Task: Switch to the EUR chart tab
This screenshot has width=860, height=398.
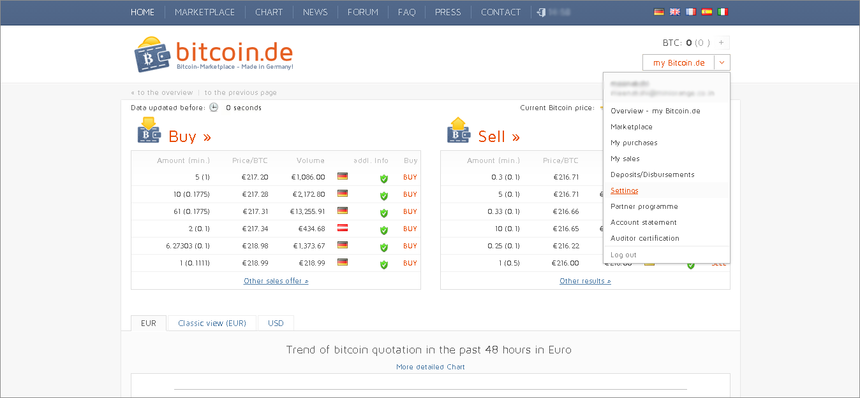Action: [149, 323]
